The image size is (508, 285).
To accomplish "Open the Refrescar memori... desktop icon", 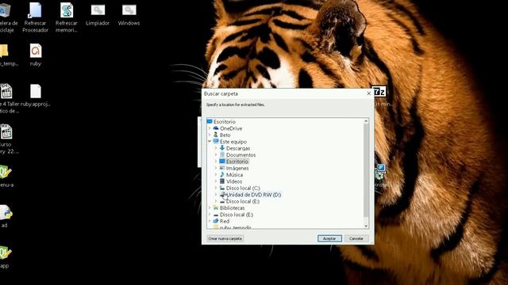I will coord(67,17).
